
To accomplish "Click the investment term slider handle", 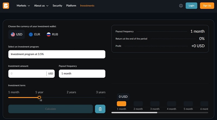I will [x=39, y=97].
